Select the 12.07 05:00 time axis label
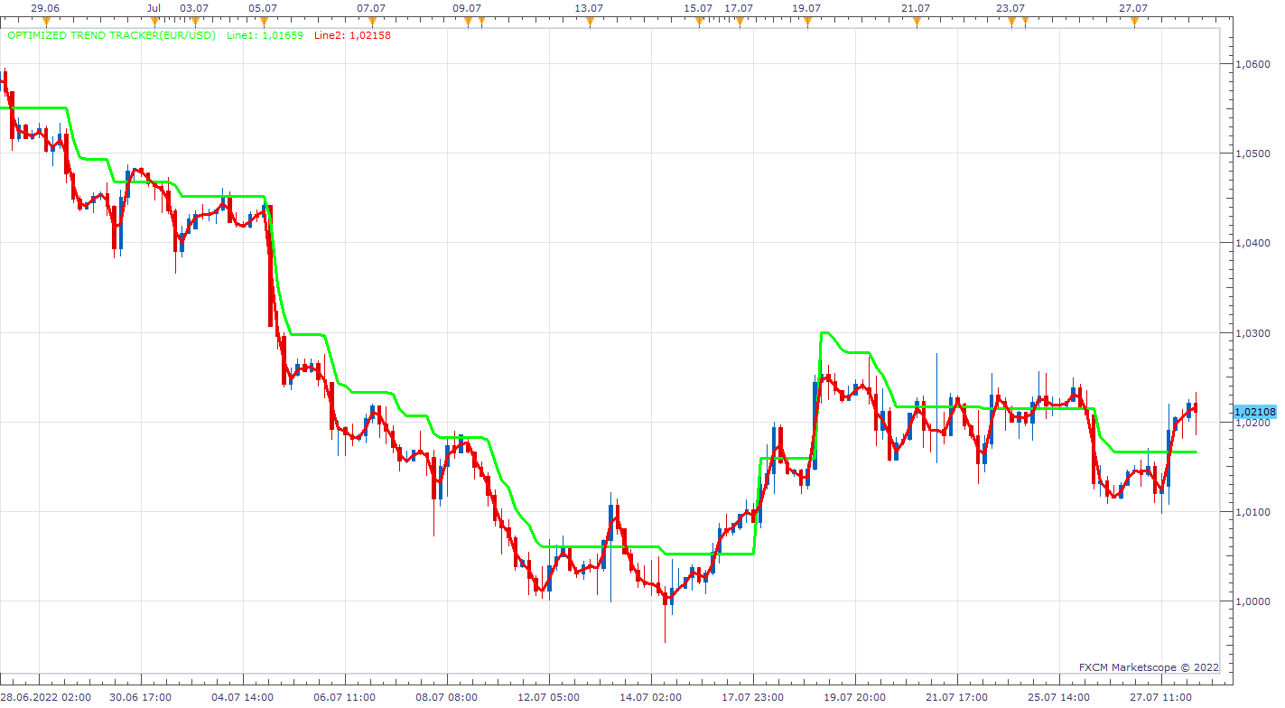Screen dimensions: 1285x708 pyautogui.click(x=548, y=697)
